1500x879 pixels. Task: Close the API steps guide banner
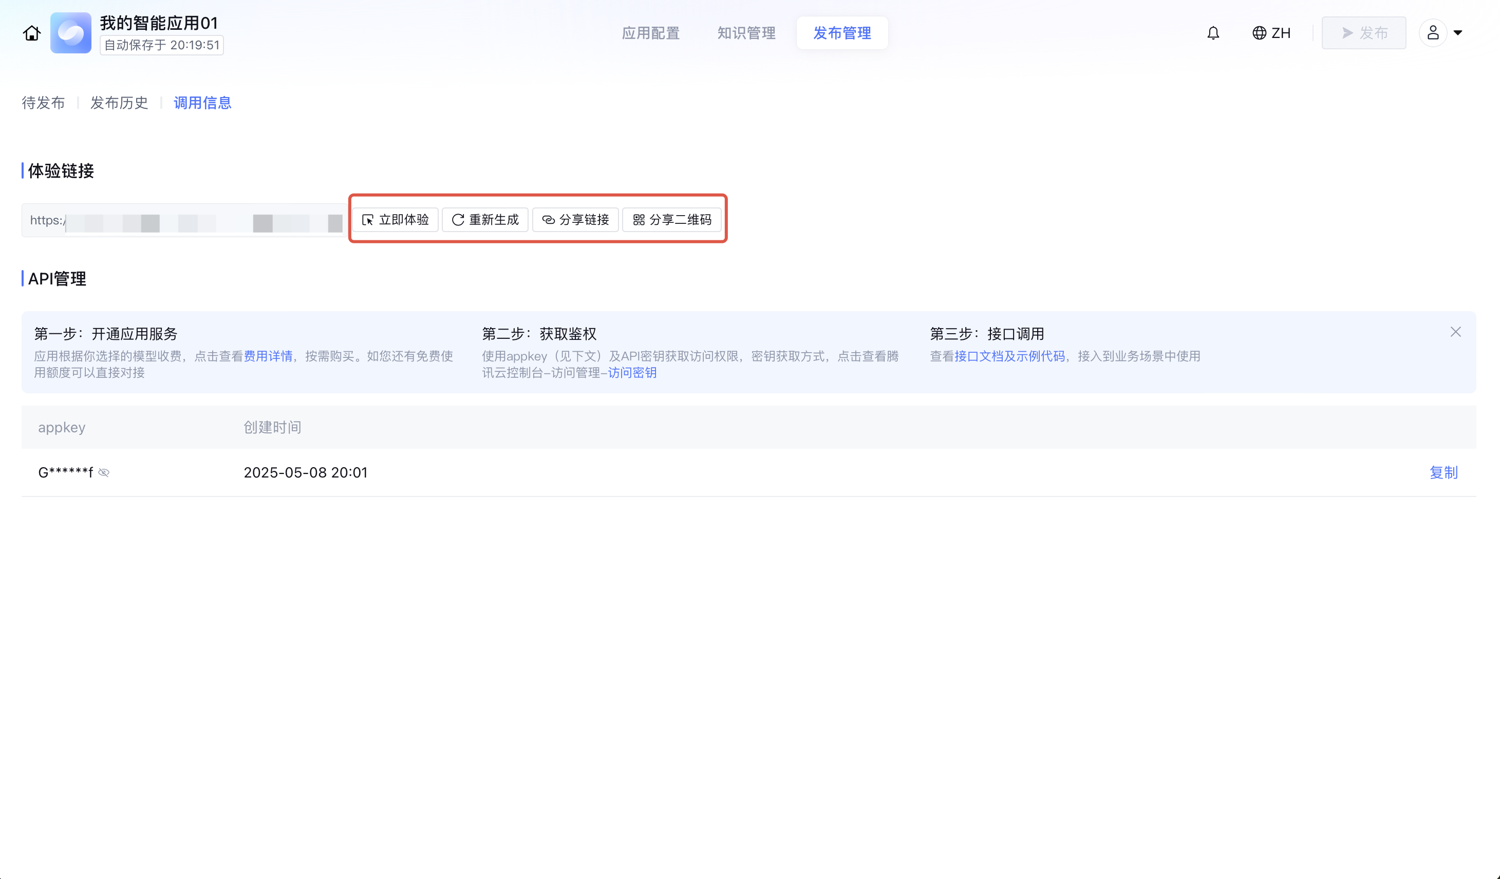[1455, 332]
